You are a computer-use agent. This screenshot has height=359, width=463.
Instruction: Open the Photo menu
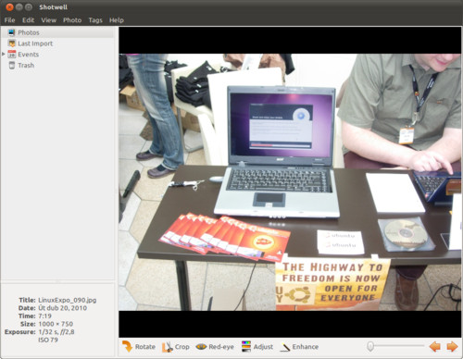[x=72, y=20]
